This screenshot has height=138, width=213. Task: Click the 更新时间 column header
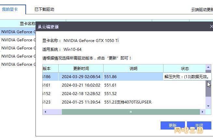coord(81,68)
